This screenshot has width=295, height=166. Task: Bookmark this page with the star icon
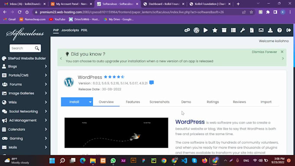[251, 12]
